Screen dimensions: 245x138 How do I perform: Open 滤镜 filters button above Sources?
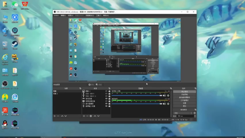click(99, 85)
